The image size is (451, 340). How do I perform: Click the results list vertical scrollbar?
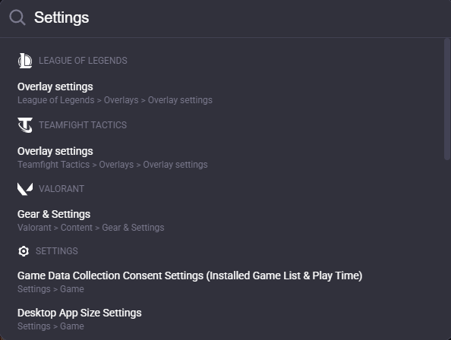pos(447,99)
